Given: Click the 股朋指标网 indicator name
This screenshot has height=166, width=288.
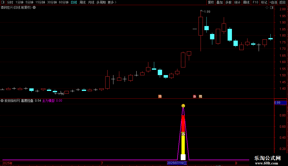Looking at the screenshot, I should click(x=12, y=101).
